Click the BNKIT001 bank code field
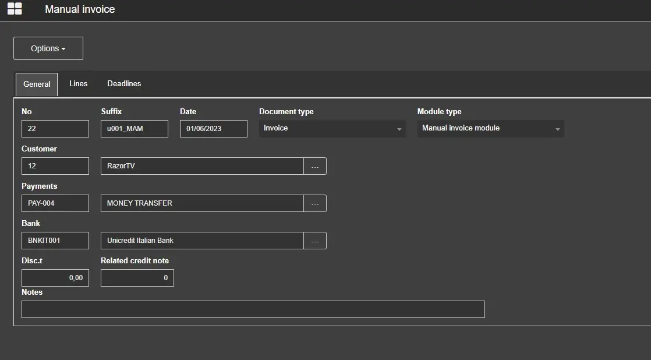Viewport: 651px width, 360px height. 55,241
